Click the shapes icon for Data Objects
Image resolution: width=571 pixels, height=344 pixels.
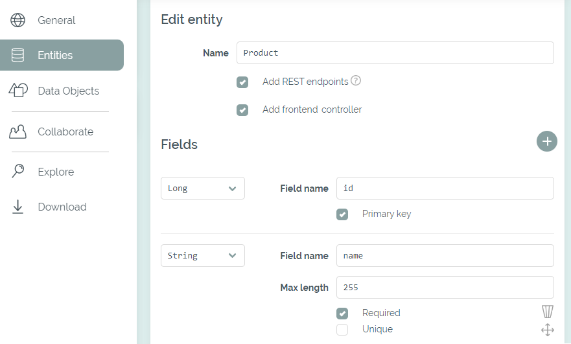pyautogui.click(x=18, y=90)
